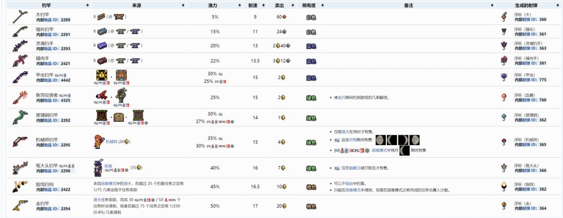Open the 熔岩 link in 熔线钓钩 notes
The width and height of the screenshot is (563, 218).
point(350,184)
